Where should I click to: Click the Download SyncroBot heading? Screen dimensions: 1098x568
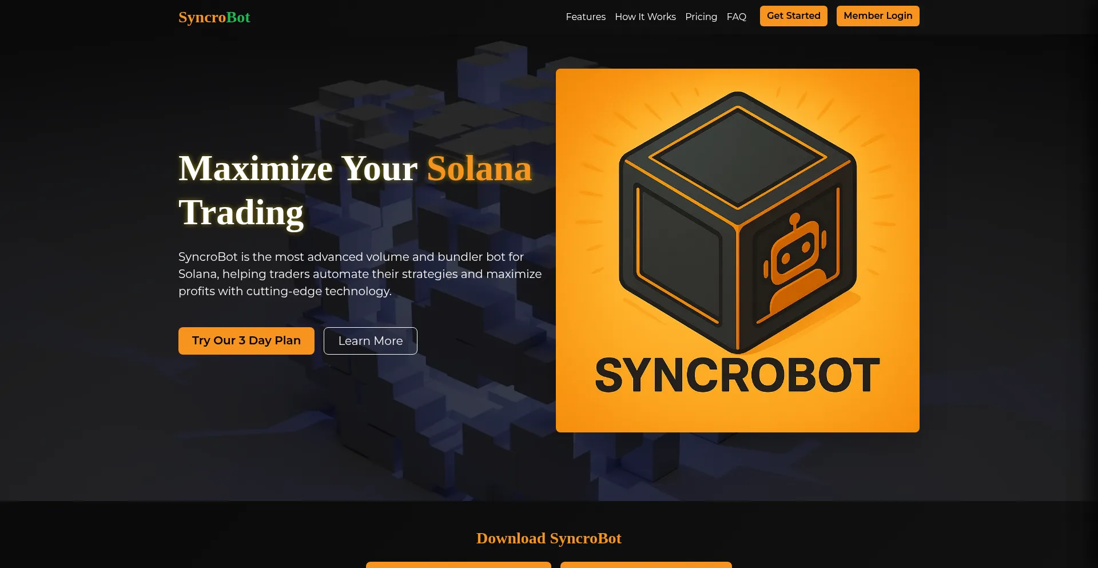click(549, 538)
